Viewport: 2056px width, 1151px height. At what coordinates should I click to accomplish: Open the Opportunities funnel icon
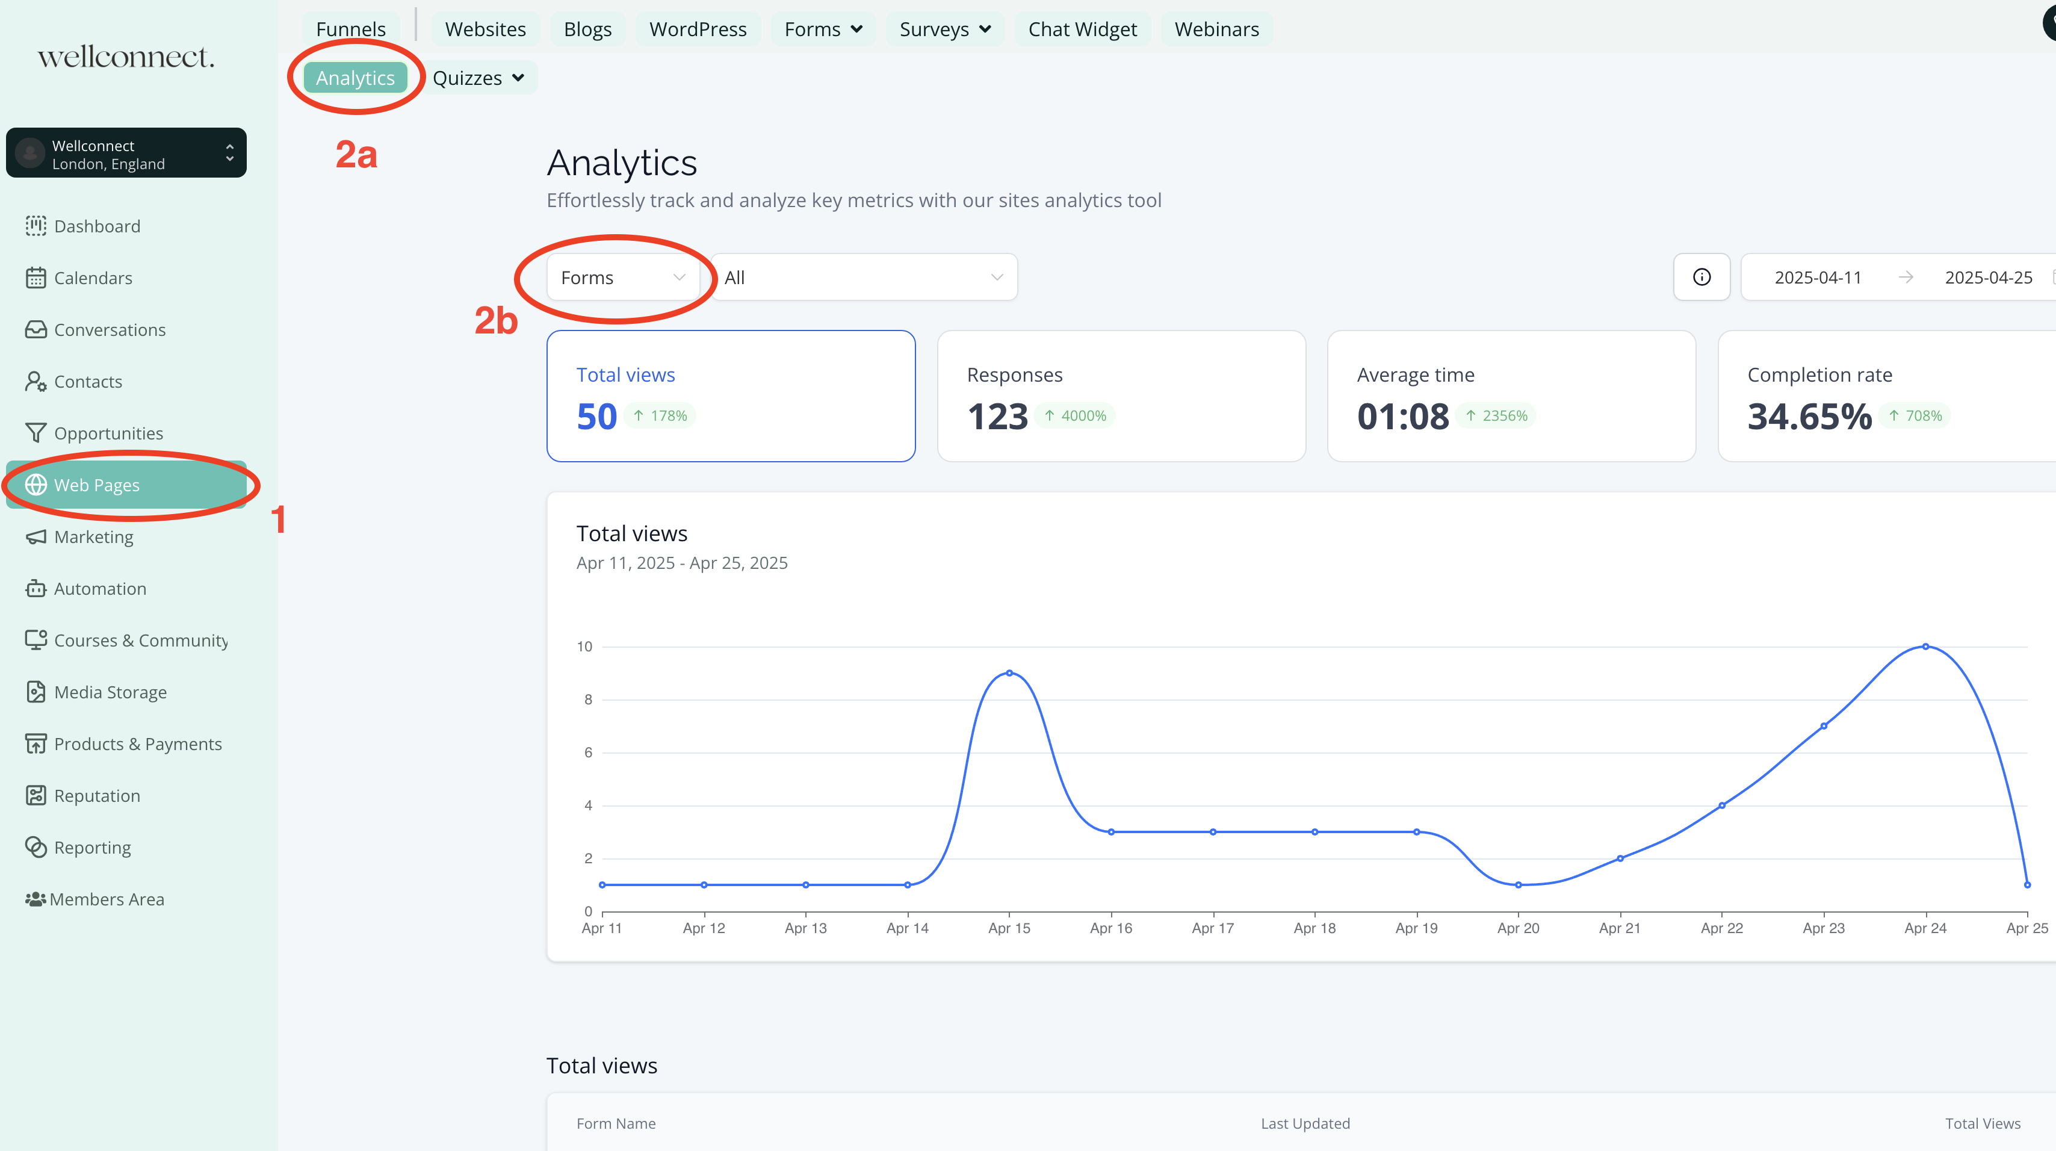pos(35,433)
